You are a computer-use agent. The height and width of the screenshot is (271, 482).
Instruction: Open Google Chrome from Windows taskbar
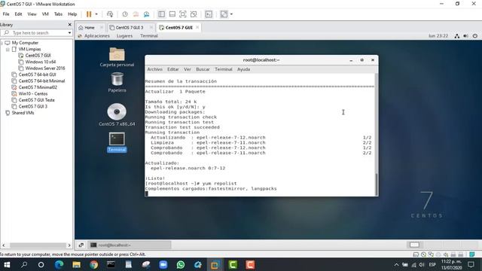point(93,264)
